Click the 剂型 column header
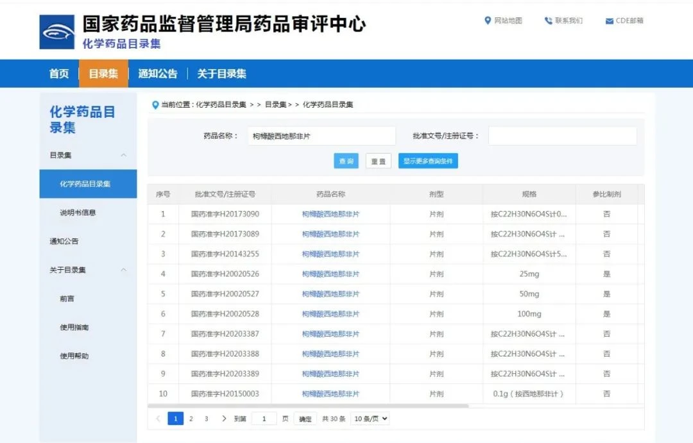The image size is (693, 443). 436,194
